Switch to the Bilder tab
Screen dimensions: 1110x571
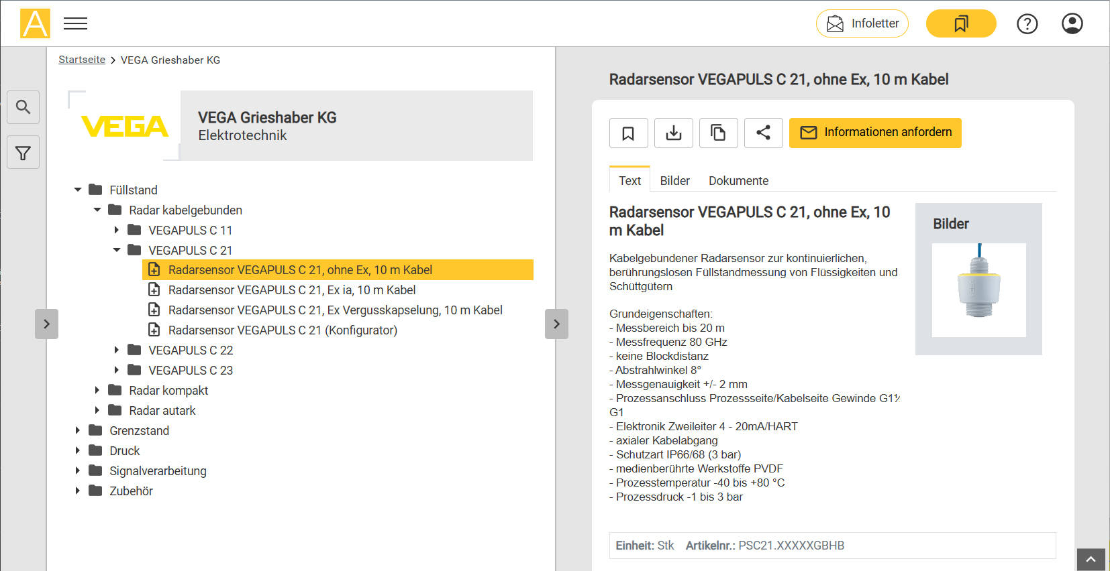[674, 181]
